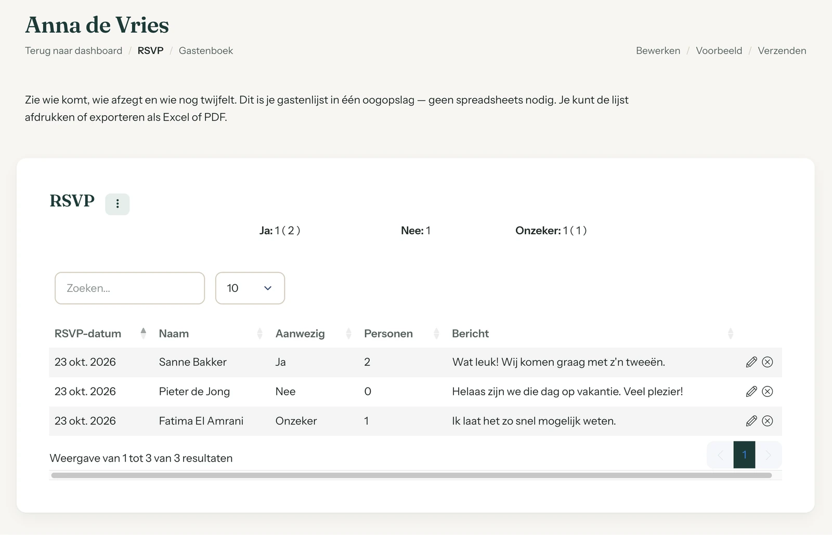This screenshot has width=832, height=535.
Task: Click the Zoeken search field
Action: click(x=130, y=288)
